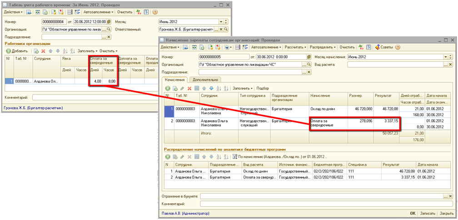Click Добавить to add a timesheet employee
This screenshot has width=458, height=220.
tap(16, 51)
